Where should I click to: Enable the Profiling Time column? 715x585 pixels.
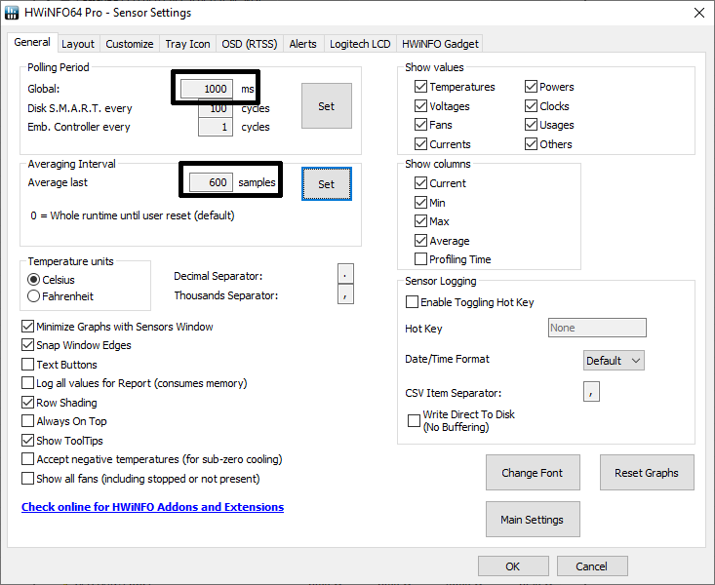(x=453, y=259)
